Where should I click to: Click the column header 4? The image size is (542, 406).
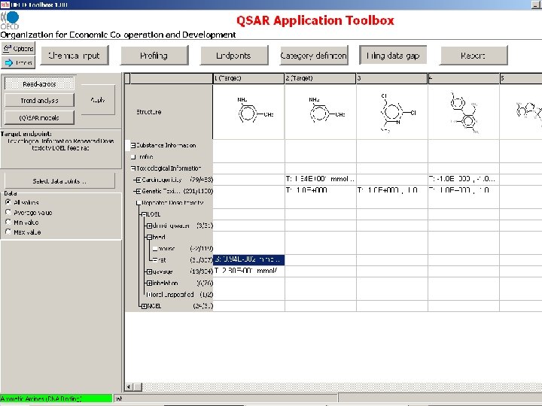click(x=463, y=78)
